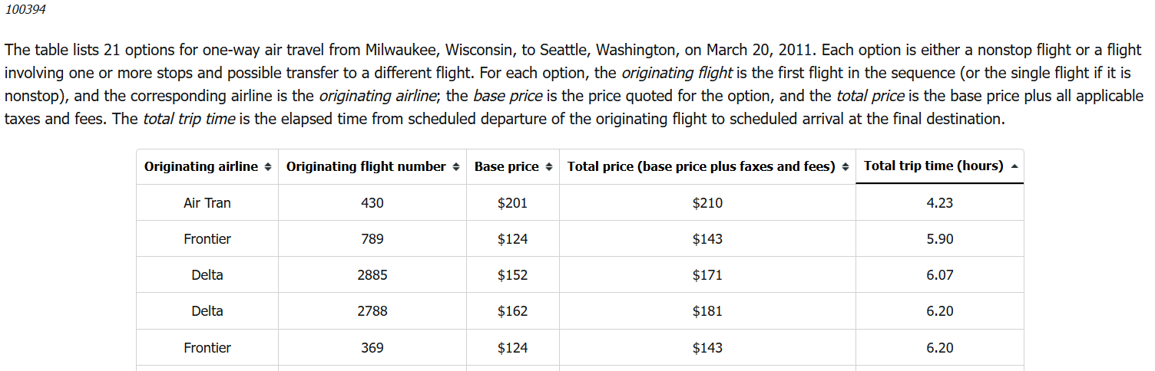Reverse sort using Total trip time arrow
The image size is (1155, 371).
[1013, 166]
